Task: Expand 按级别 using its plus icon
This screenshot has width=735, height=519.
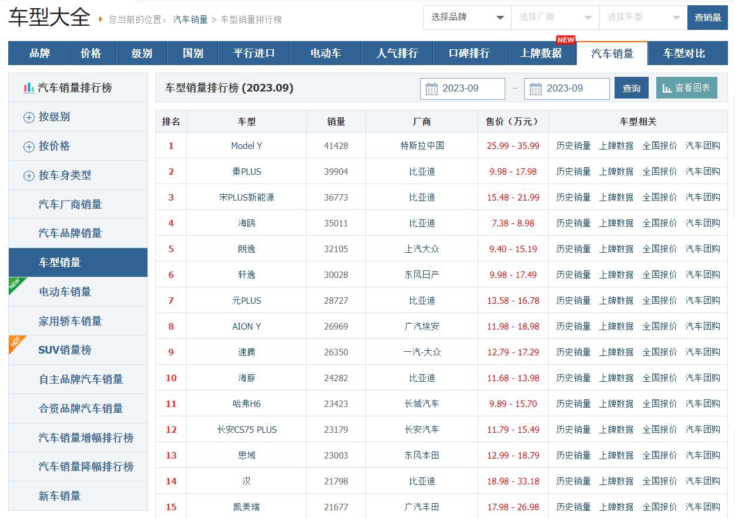Action: point(29,117)
